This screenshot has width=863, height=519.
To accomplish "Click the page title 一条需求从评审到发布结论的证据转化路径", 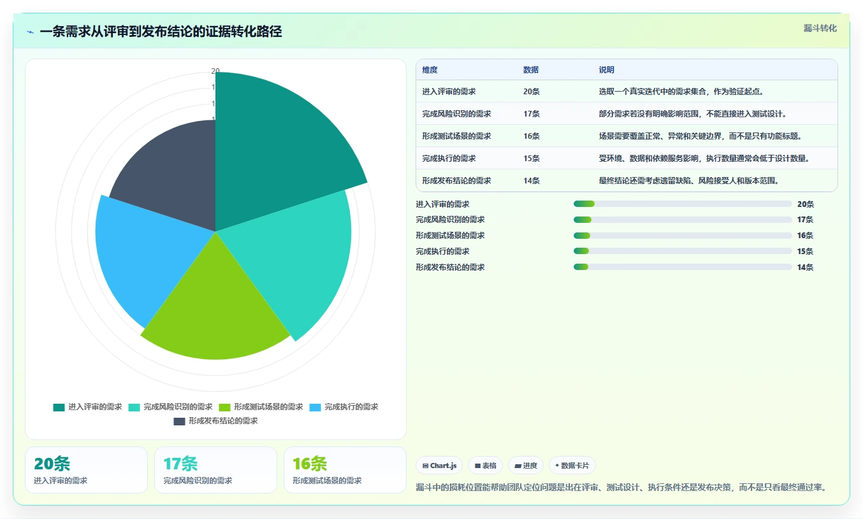I will pos(161,32).
